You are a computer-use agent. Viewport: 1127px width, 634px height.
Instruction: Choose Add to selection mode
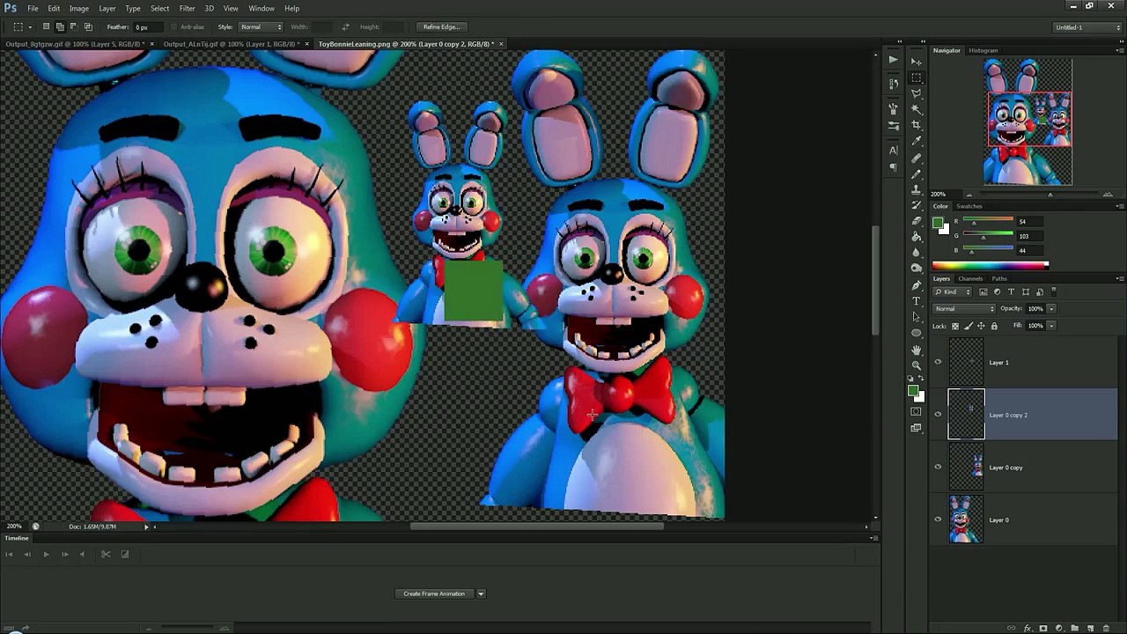(60, 27)
